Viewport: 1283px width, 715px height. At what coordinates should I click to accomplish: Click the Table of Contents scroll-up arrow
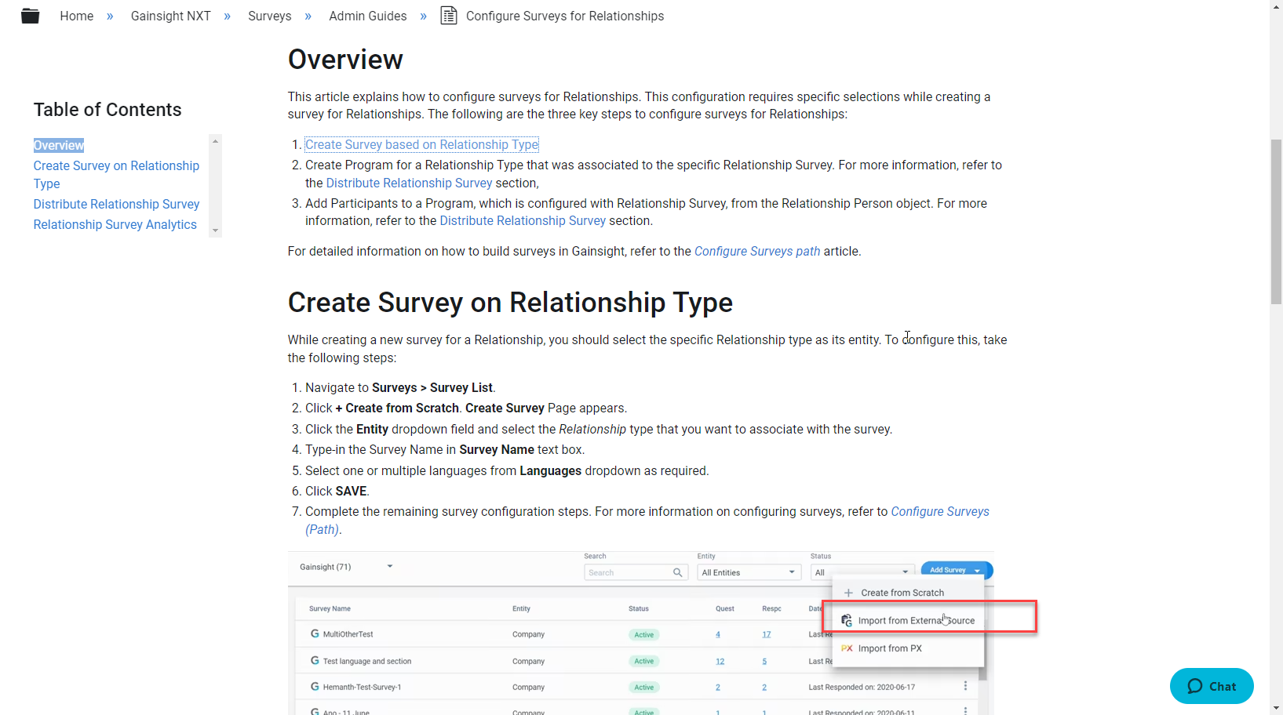click(215, 141)
